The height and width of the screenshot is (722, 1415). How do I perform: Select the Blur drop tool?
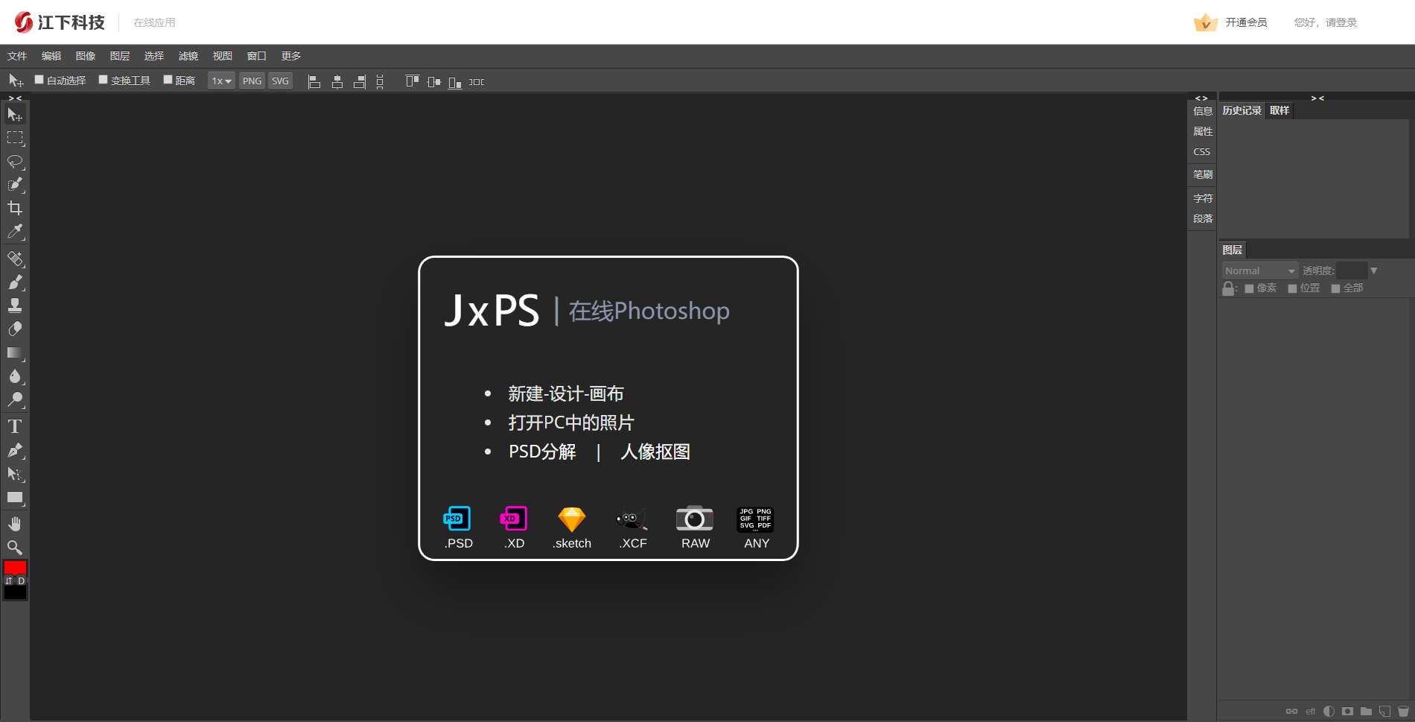(x=15, y=376)
